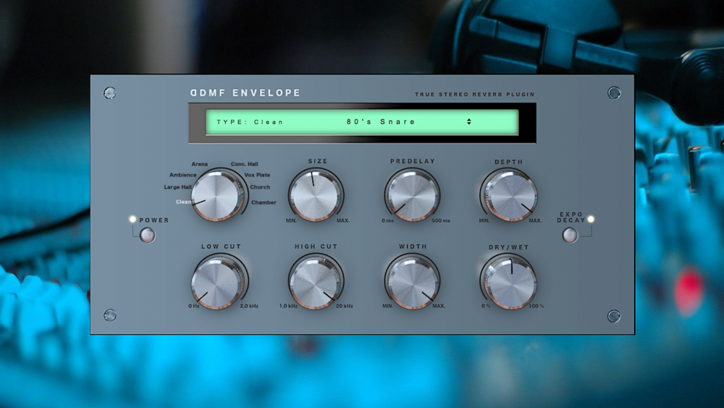Select the Ambience reverb type label
Image resolution: width=724 pixels, height=408 pixels.
point(183,175)
